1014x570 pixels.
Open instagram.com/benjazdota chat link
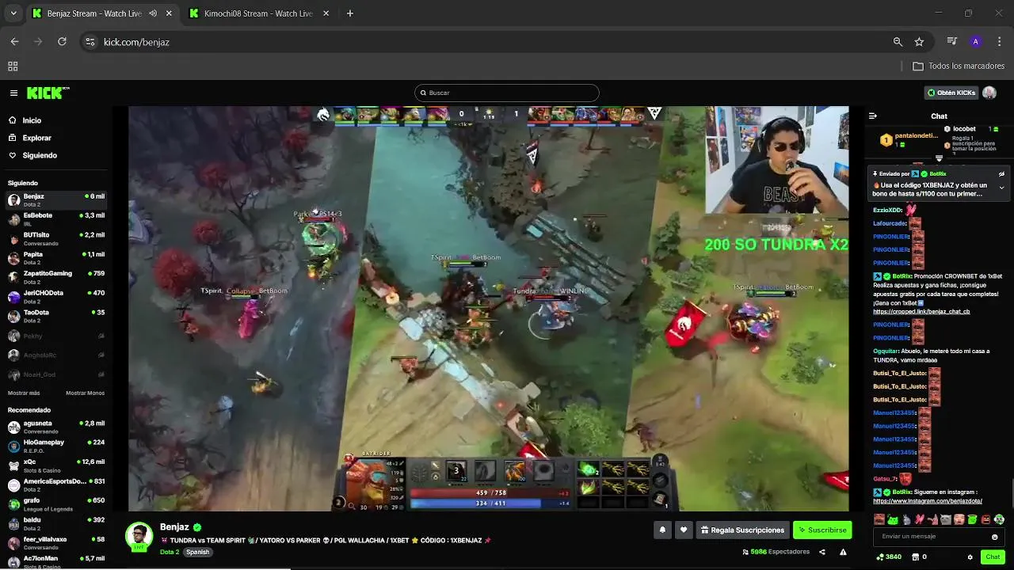tap(928, 501)
